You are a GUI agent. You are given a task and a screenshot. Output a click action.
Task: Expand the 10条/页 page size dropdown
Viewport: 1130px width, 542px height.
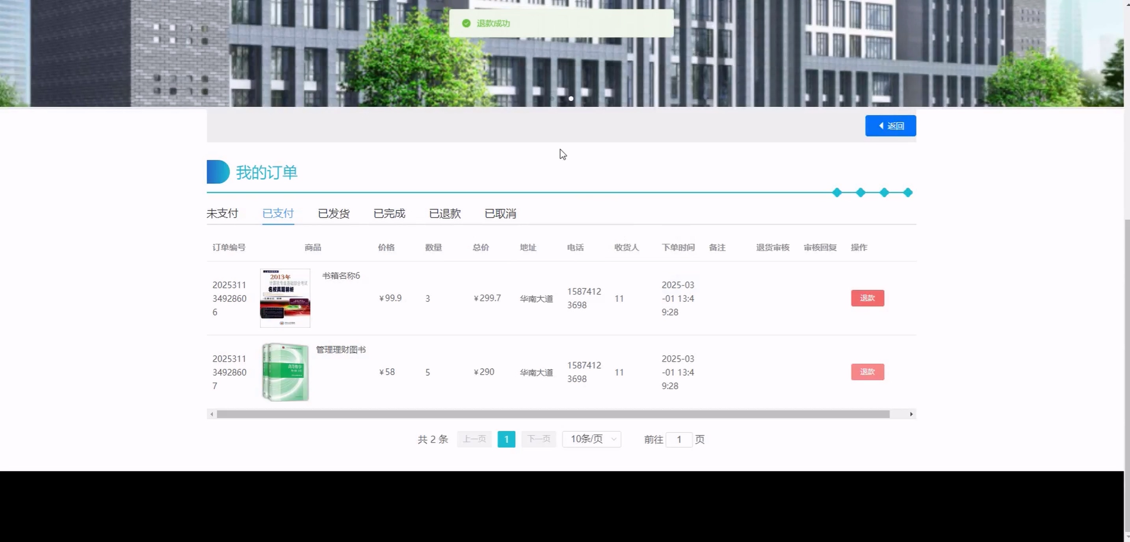591,439
